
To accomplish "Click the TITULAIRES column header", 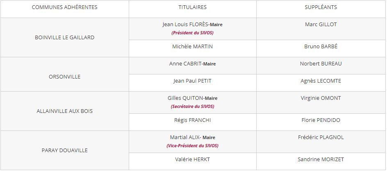I will 192,7.
